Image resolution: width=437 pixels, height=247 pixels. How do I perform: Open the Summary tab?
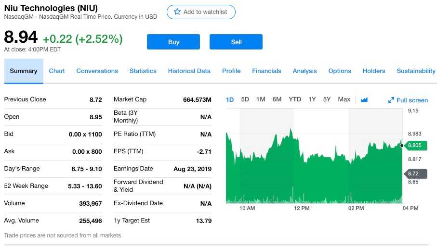[x=24, y=71]
